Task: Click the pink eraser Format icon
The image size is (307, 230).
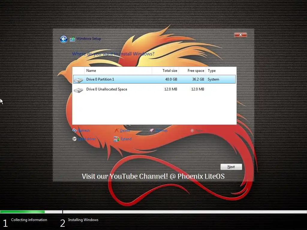Action: pyautogui.click(x=152, y=130)
